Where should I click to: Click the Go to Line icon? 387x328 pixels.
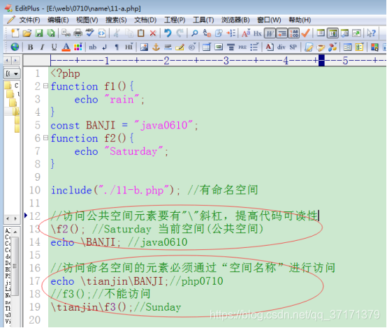click(x=231, y=33)
